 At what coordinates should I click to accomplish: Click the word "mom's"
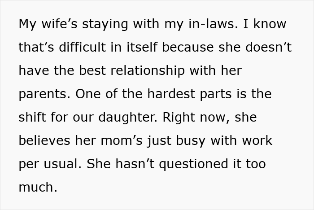(122, 140)
